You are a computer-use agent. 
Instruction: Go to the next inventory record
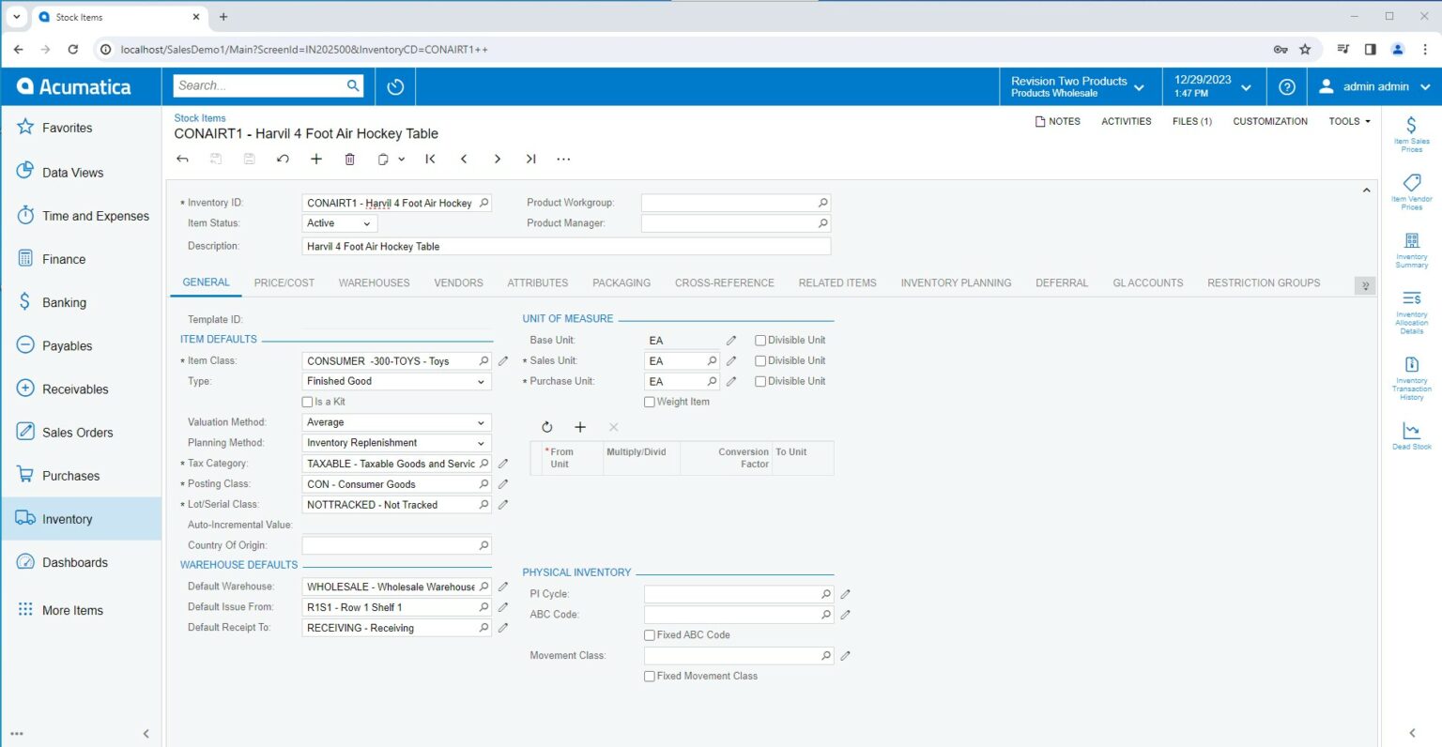click(x=498, y=160)
